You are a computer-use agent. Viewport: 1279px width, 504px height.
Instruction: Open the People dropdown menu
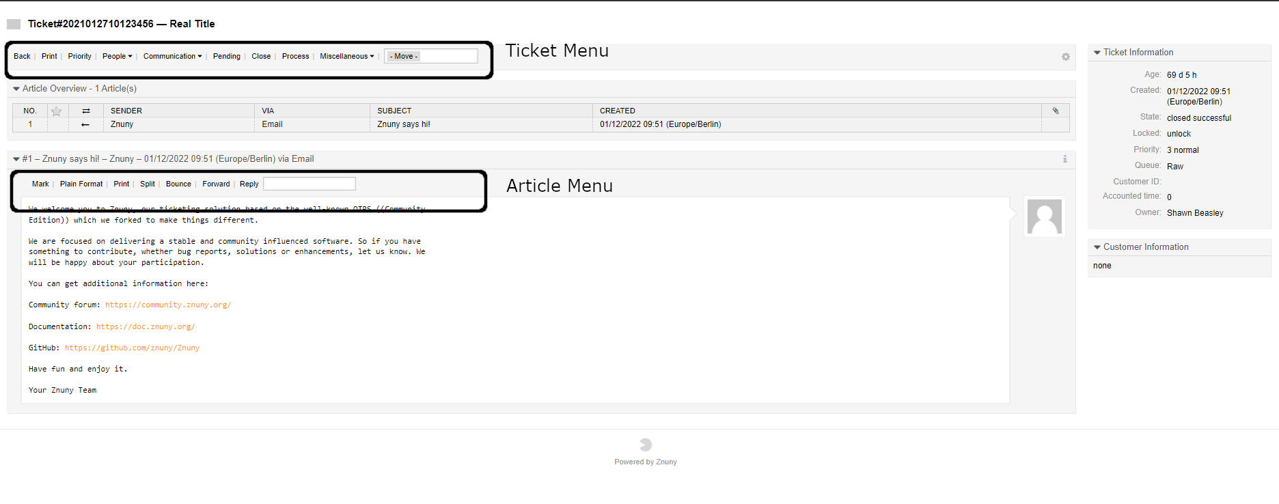click(x=117, y=57)
